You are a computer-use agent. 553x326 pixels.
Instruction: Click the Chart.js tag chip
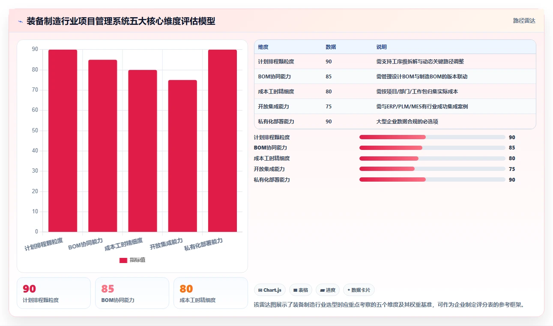point(270,290)
